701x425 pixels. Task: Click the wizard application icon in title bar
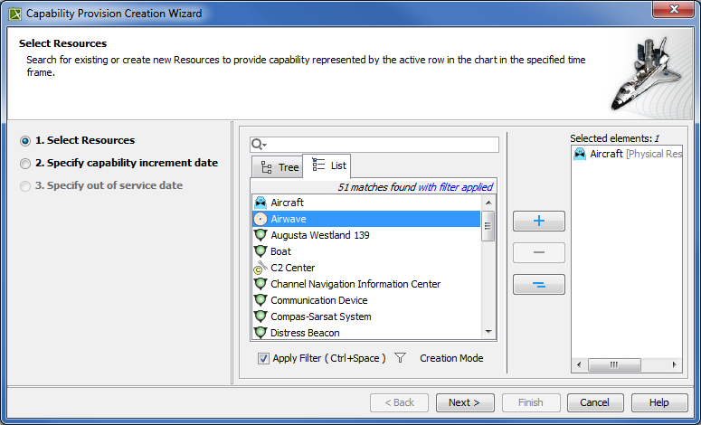[15, 14]
